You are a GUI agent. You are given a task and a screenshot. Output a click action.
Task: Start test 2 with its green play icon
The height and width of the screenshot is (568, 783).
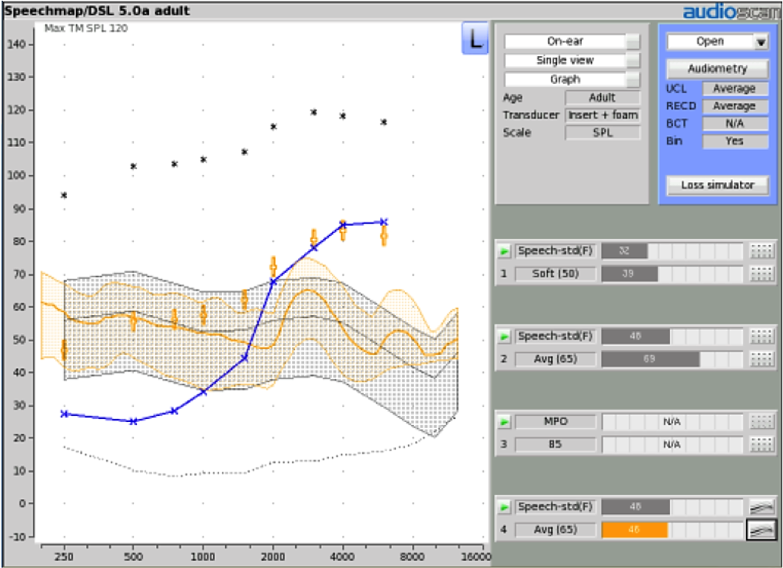click(504, 337)
